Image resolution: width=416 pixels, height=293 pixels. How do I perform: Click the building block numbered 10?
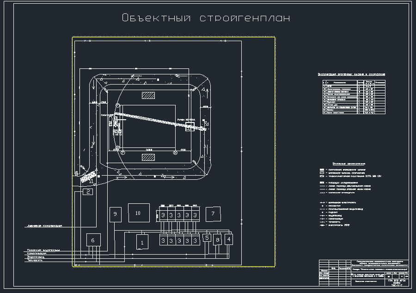tap(139, 213)
